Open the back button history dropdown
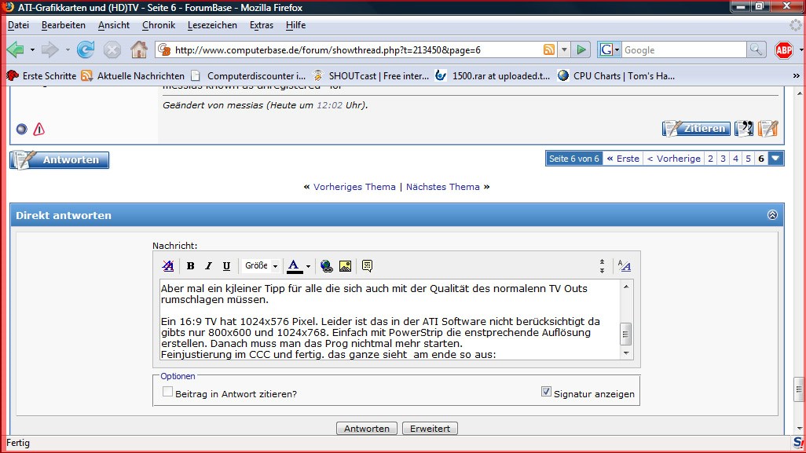Viewport: 806px width, 453px height. (32, 49)
